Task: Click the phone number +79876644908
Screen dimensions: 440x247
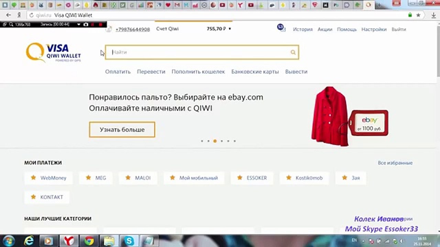Action: (x=133, y=30)
